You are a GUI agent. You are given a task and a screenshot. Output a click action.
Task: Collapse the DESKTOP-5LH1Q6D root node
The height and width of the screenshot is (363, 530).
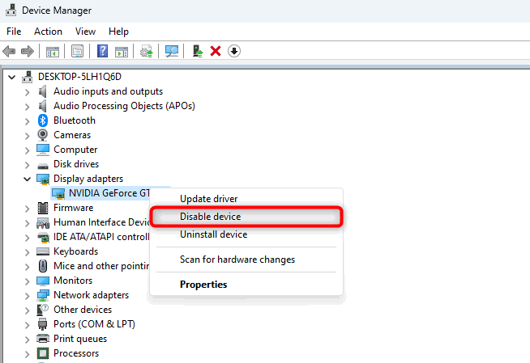click(x=12, y=77)
